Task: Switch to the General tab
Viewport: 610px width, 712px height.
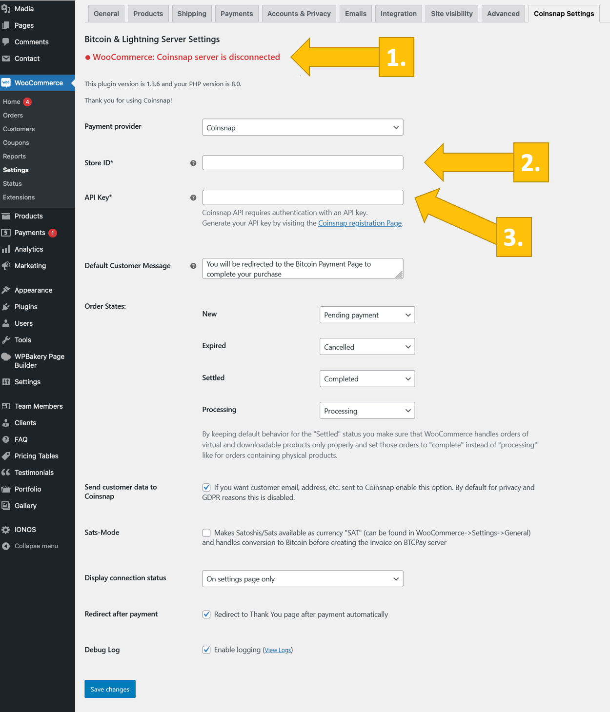Action: coord(106,14)
